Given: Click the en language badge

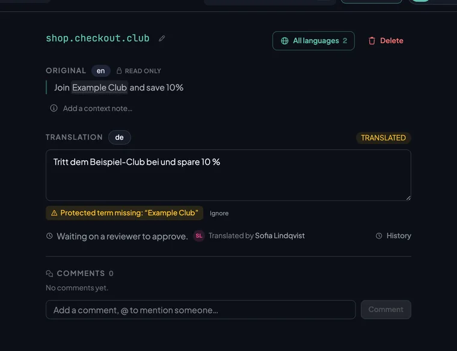Looking at the screenshot, I should click(100, 71).
